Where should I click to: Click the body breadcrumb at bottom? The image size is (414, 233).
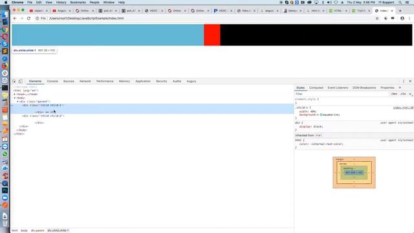click(x=24, y=230)
